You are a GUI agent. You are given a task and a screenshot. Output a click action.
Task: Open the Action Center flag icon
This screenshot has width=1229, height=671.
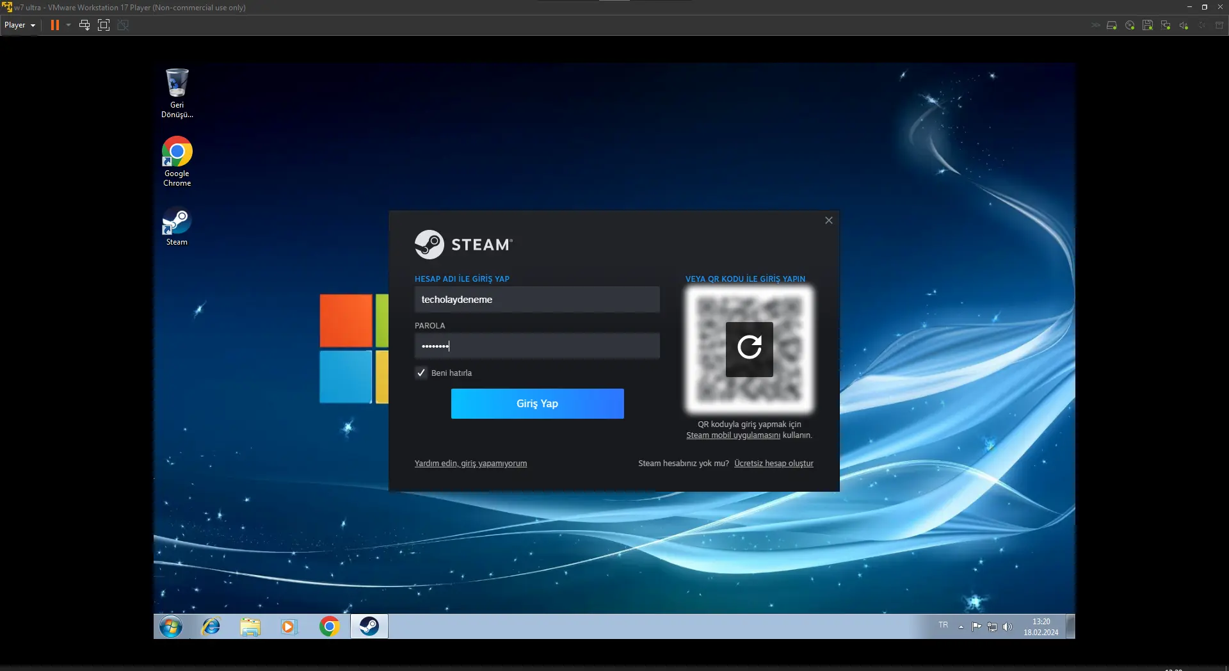tap(976, 627)
